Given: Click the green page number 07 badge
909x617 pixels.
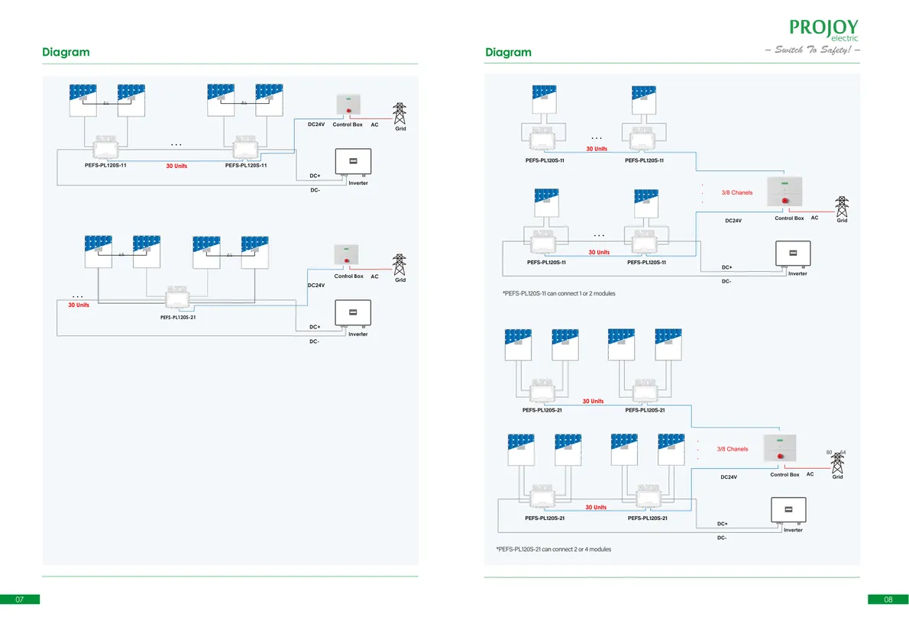Looking at the screenshot, I should 20,599.
